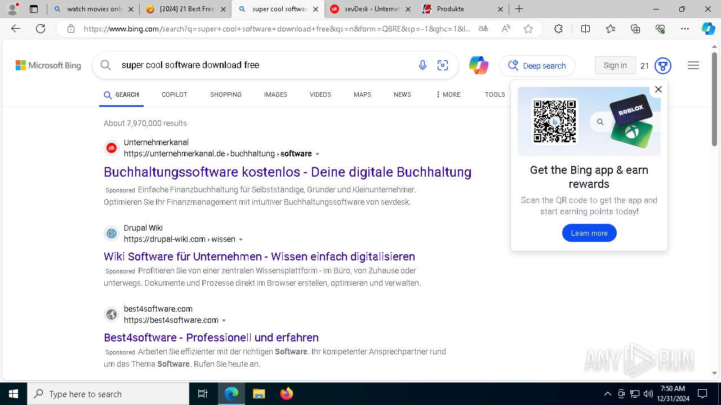This screenshot has height=405, width=721.
Task: Click the translate page icon in address bar
Action: pyautogui.click(x=483, y=29)
